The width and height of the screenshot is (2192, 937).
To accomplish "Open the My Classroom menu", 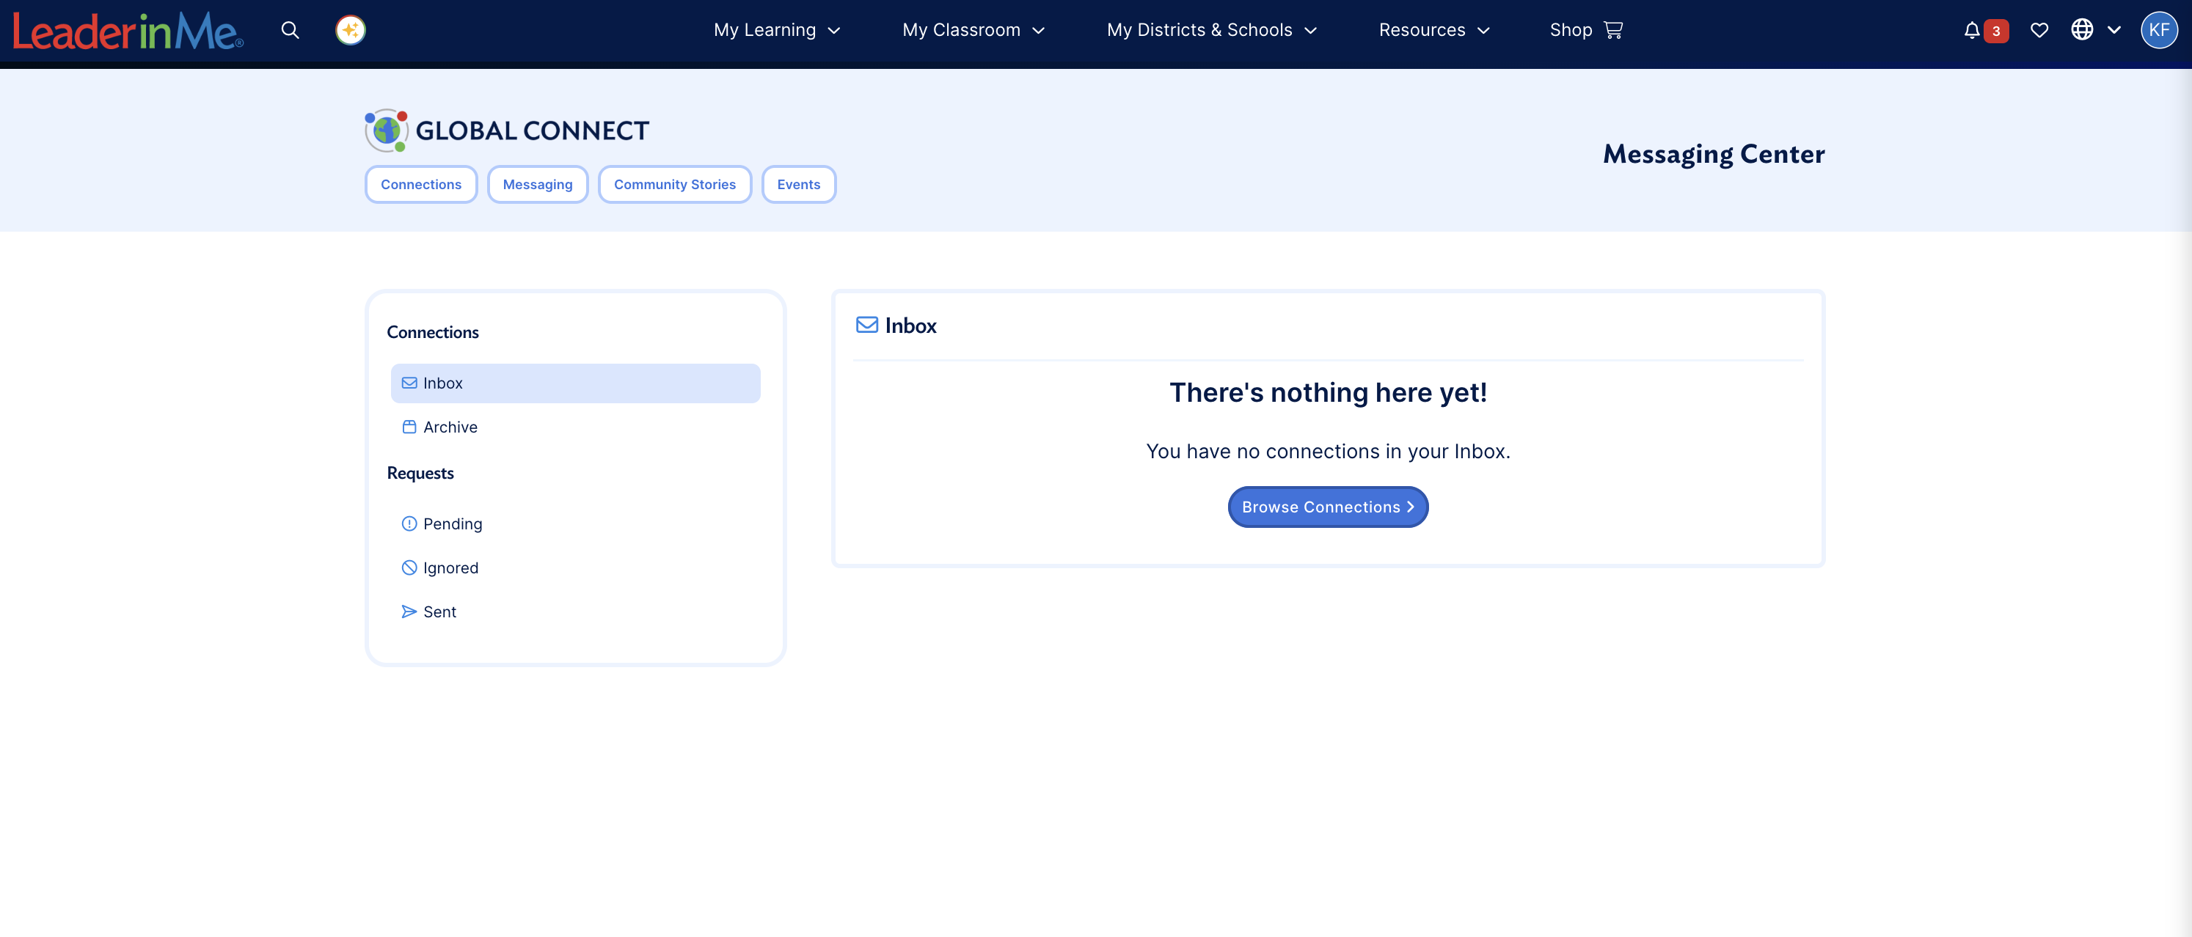I will pyautogui.click(x=973, y=31).
